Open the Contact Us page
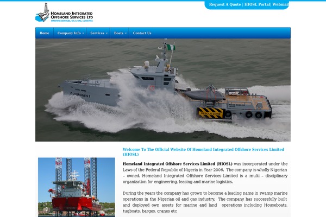The image size is (326, 217). 142,33
